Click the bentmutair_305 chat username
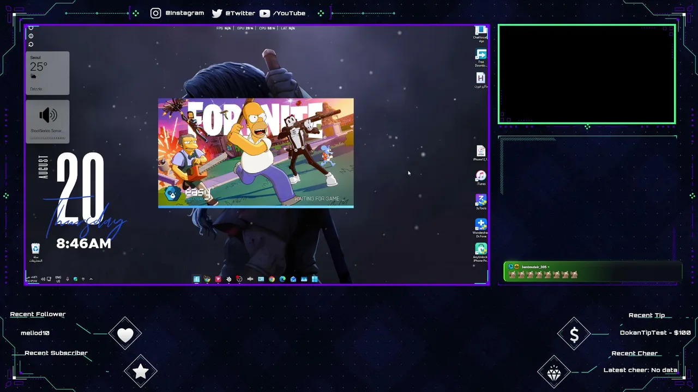The height and width of the screenshot is (392, 698). coord(534,267)
